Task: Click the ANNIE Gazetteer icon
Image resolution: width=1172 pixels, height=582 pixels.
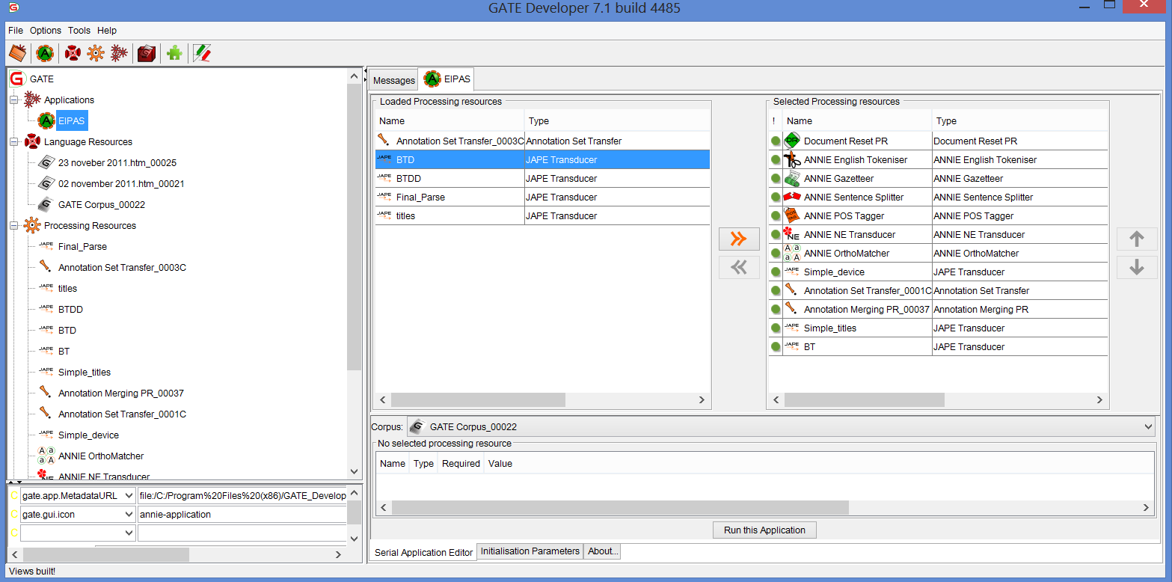Action: coord(792,178)
